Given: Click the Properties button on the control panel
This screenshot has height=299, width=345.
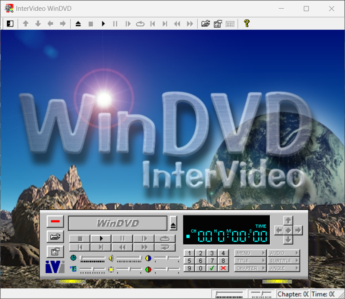Looking at the screenshot, I should click(55, 252).
